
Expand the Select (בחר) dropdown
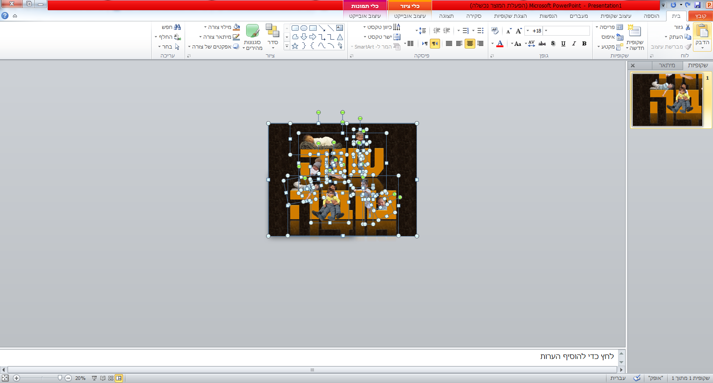point(159,47)
